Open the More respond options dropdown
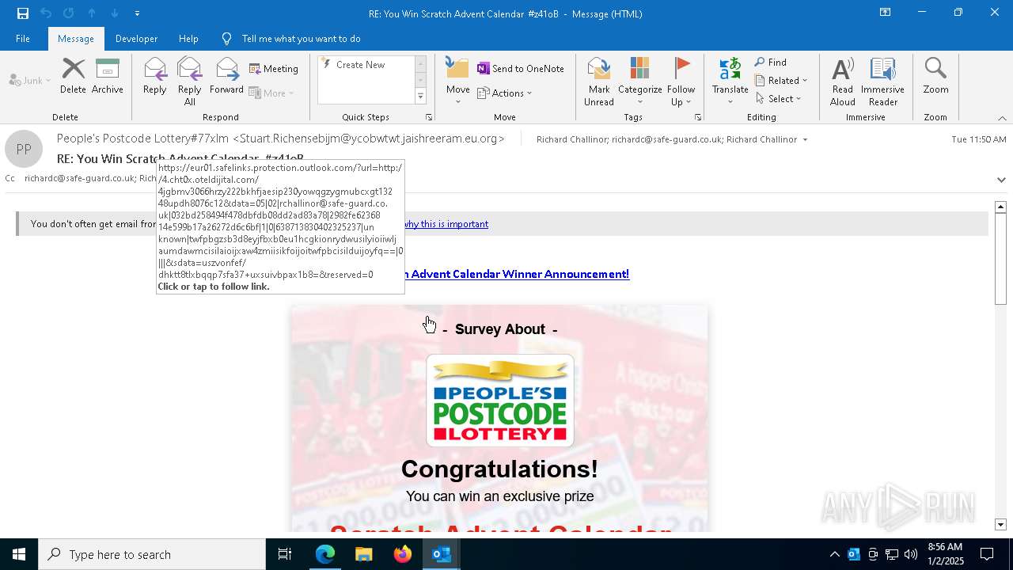1013x570 pixels. tap(271, 93)
